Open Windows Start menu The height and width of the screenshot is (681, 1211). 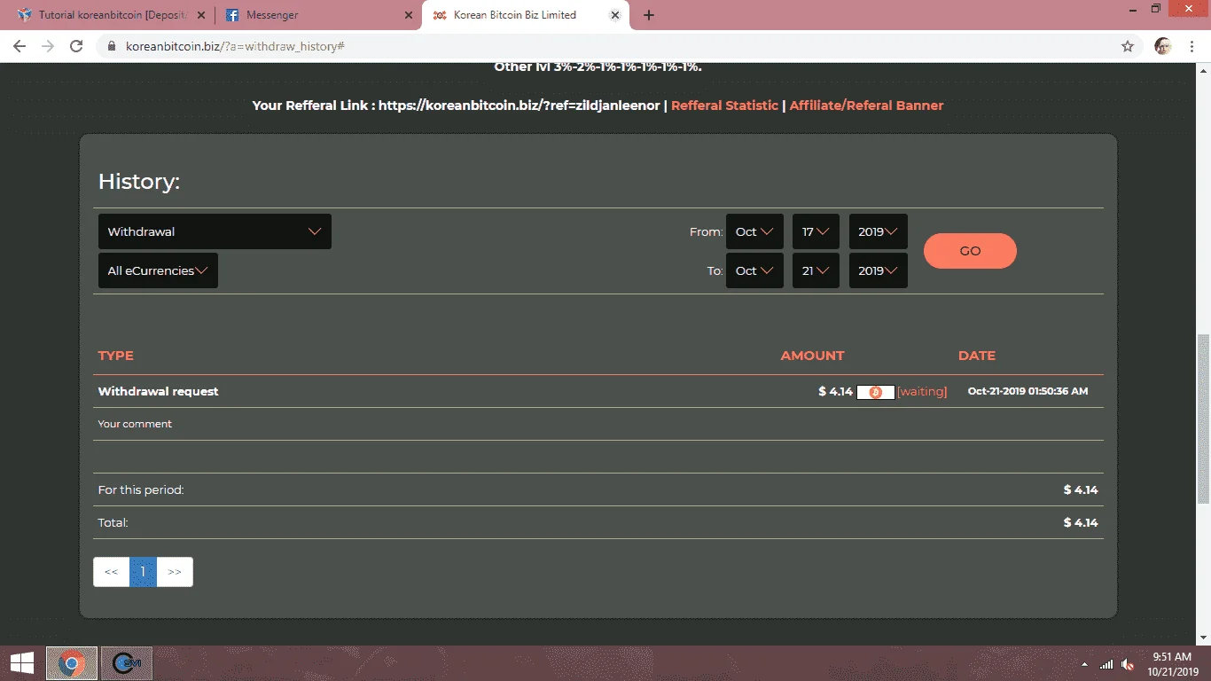coord(22,663)
